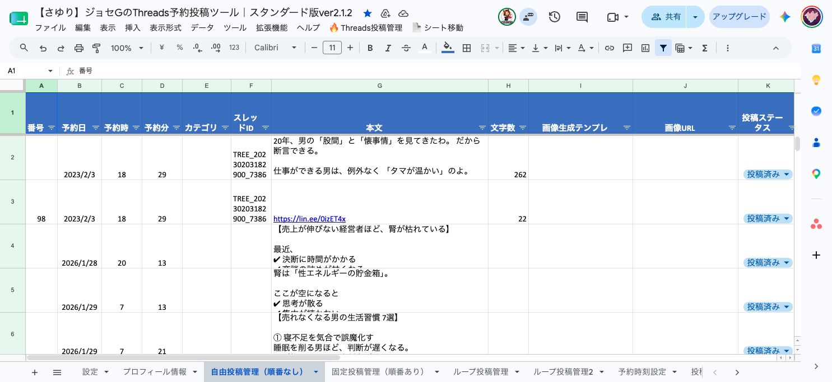Toggle the filter button in toolbar
This screenshot has width=832, height=382.
click(663, 48)
